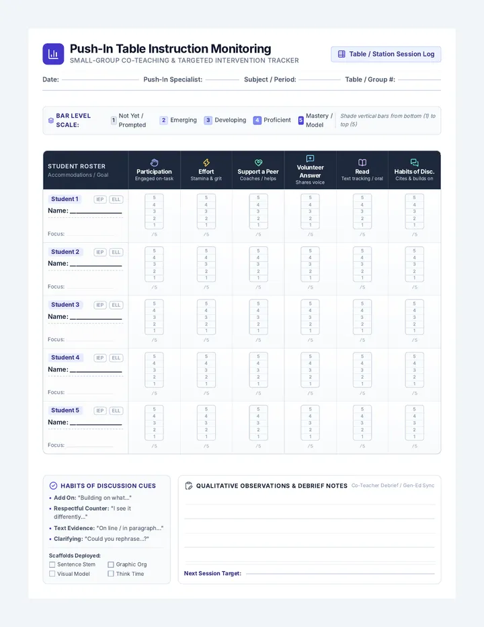Click the Habits of Disc. chat icon

[415, 162]
